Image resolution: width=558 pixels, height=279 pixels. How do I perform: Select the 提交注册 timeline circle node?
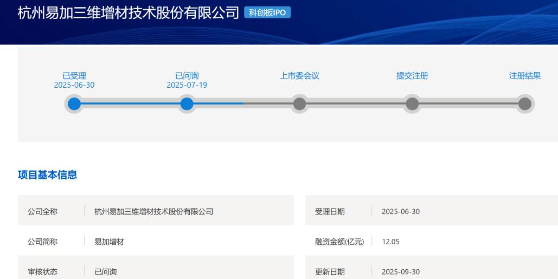click(412, 103)
